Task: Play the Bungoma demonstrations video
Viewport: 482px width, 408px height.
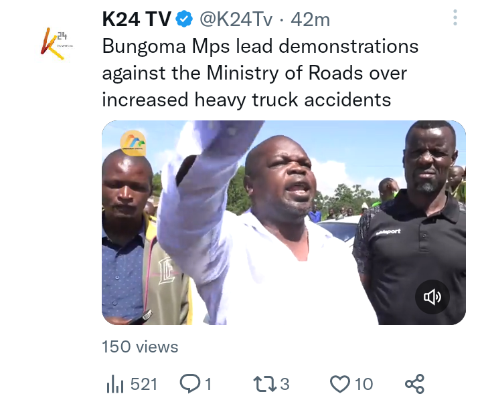Action: click(x=283, y=223)
